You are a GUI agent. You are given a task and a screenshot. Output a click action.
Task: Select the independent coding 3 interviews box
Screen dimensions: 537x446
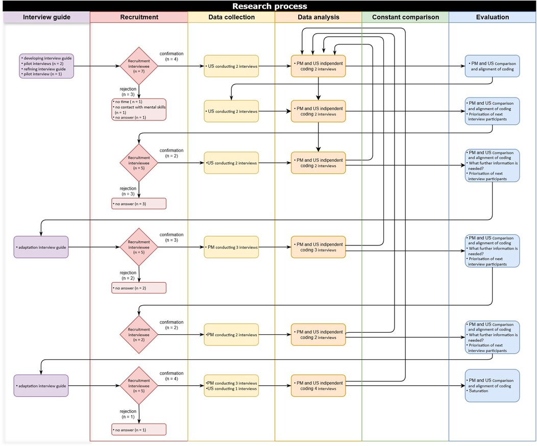(318, 247)
